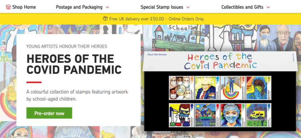The height and width of the screenshot is (138, 301).
Task: Click the green Pre-order now button
Action: (x=49, y=113)
